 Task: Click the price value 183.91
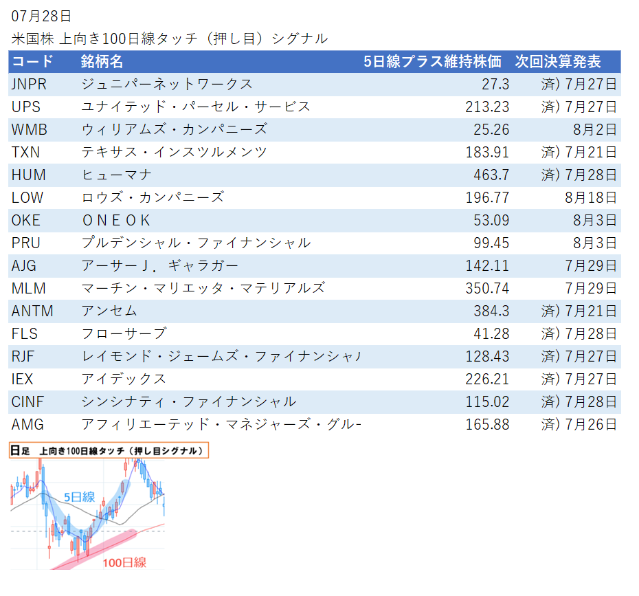487,153
